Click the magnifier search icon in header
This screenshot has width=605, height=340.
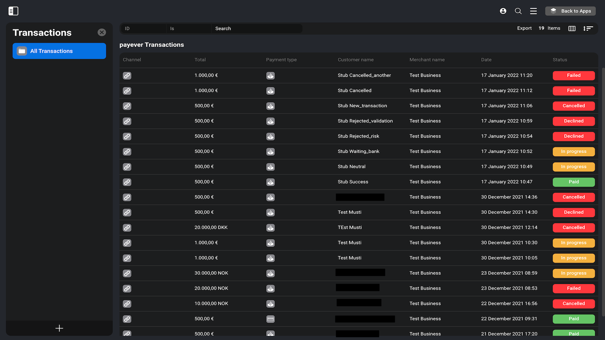point(518,11)
